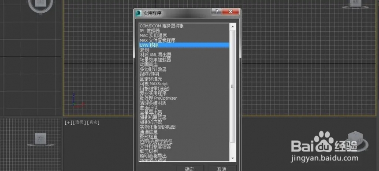379x171 pixels.
Task: Close the 实用程序 dialog
Action: pyautogui.click(x=230, y=11)
